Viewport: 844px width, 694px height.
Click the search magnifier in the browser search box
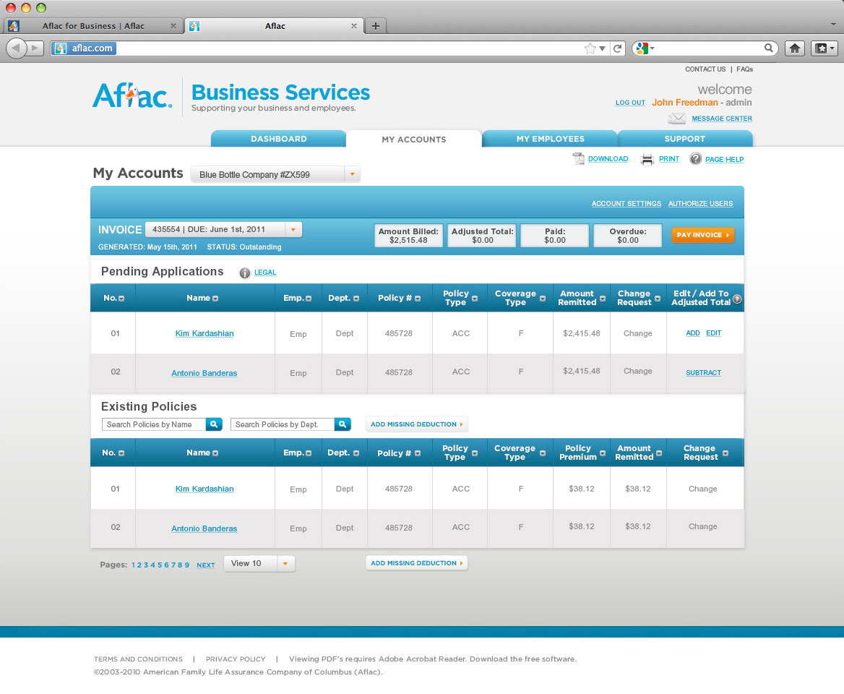pos(769,48)
